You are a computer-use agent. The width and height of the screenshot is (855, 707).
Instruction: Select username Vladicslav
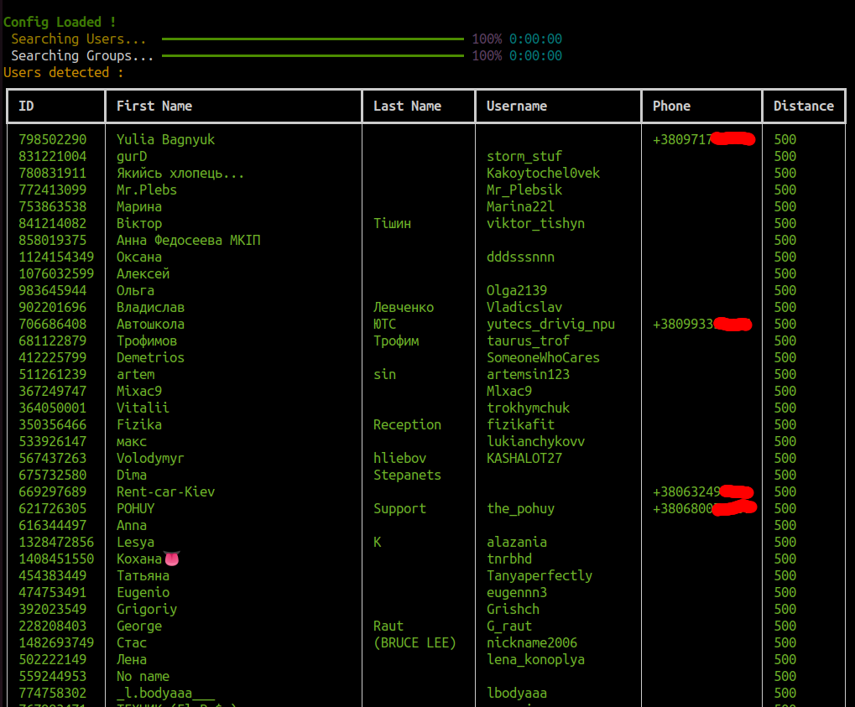pyautogui.click(x=524, y=308)
